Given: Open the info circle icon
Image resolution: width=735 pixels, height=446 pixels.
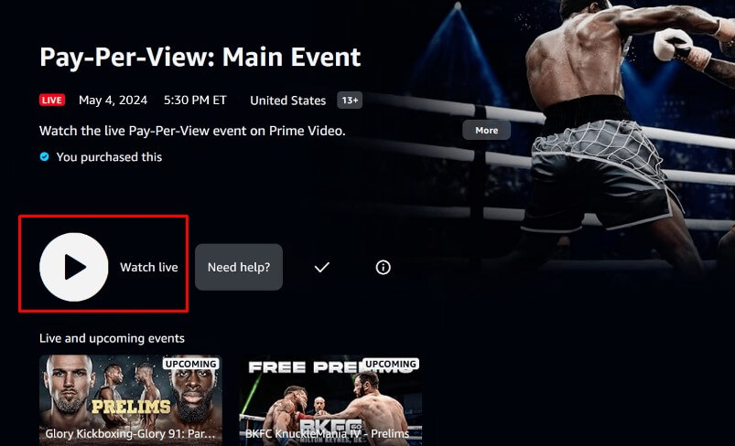Looking at the screenshot, I should 383,267.
